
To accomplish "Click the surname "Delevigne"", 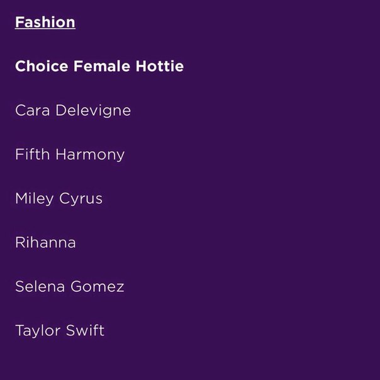I will click(93, 111).
